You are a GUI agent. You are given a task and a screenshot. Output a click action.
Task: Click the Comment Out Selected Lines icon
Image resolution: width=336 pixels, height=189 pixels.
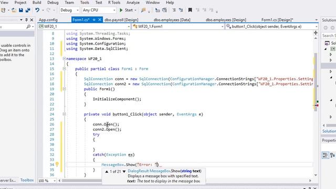pyautogui.click(x=174, y=10)
